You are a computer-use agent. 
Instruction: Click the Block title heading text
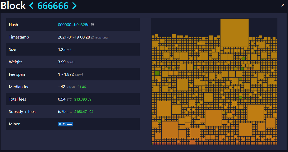[x=13, y=6]
